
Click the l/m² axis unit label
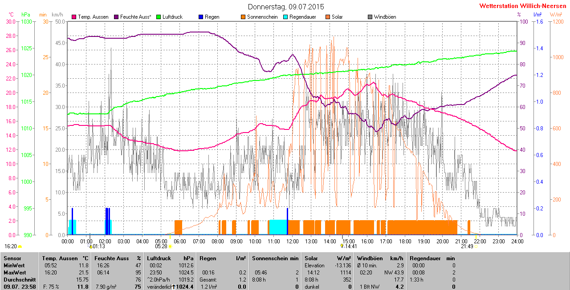click(x=537, y=15)
